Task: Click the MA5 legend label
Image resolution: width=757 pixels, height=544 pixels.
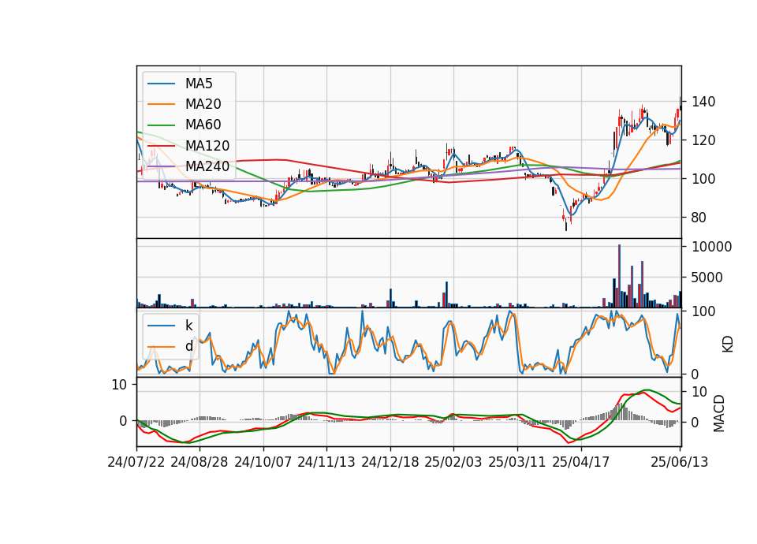Action: [199, 84]
